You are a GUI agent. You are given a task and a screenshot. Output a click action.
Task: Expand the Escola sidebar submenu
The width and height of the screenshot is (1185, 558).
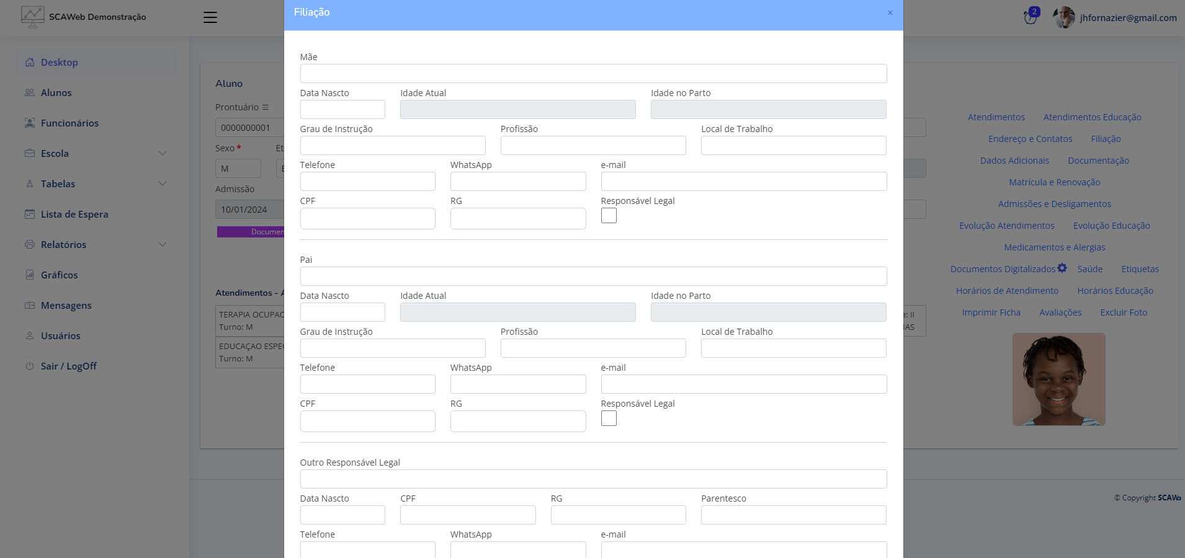click(163, 154)
